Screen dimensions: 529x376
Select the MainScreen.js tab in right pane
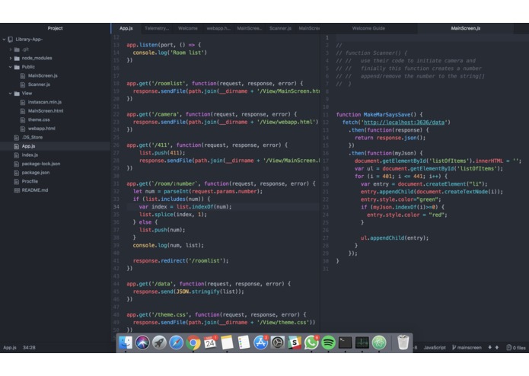click(x=466, y=28)
